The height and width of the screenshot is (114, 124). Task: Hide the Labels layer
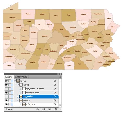pos(6,85)
